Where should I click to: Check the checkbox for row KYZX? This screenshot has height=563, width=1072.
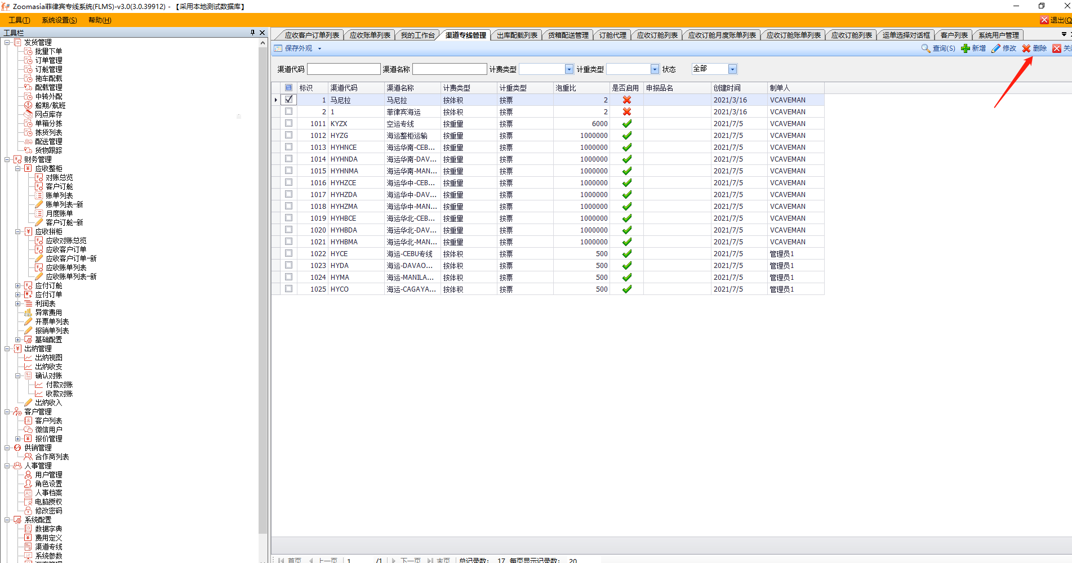[289, 123]
